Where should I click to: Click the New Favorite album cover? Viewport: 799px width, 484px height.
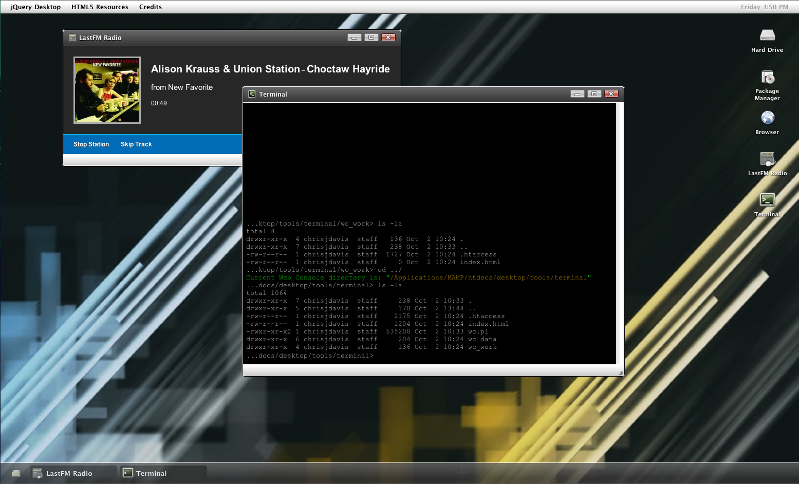[x=107, y=90]
